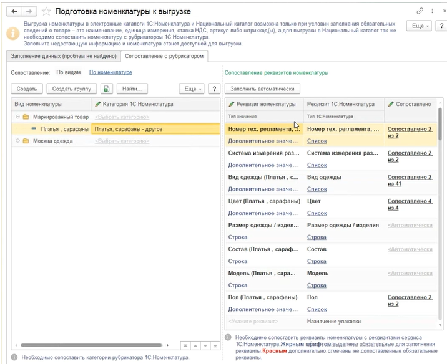Viewport: 447px width, 364px height.
Task: Click pencil icon in Категория 1С:Номенклатура header
Action: (98, 104)
